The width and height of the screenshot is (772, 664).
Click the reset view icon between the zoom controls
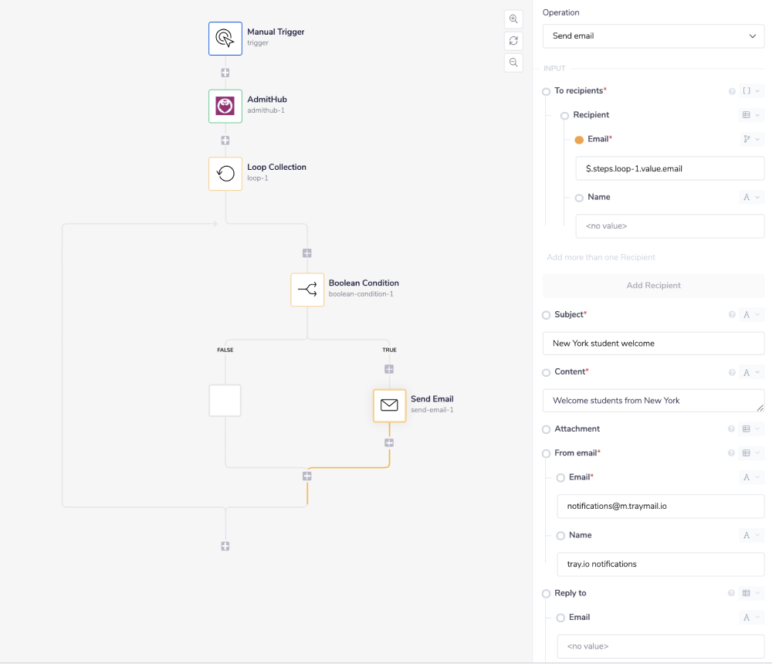tap(513, 41)
